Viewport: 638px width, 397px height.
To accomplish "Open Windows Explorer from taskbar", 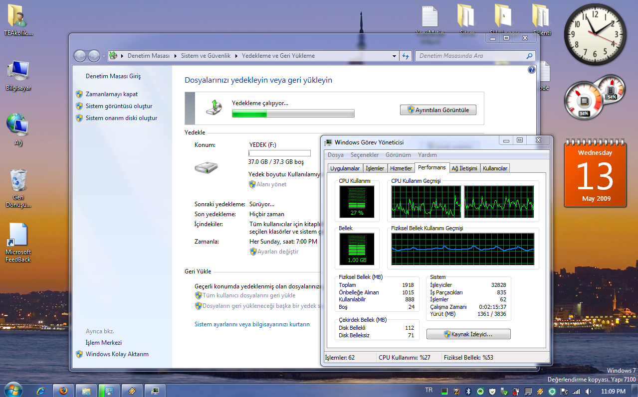I will click(86, 391).
